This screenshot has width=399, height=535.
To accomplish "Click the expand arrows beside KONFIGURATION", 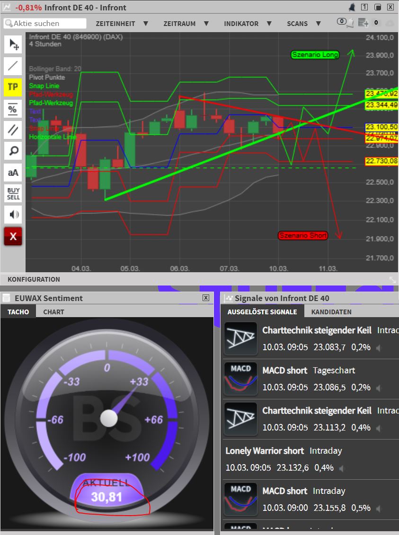I will [392, 280].
